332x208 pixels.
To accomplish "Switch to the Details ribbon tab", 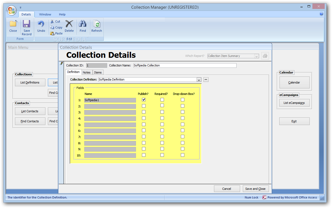I will (x=26, y=14).
